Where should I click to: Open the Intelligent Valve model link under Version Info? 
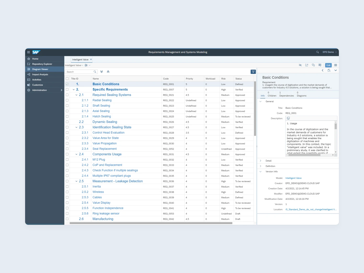(x=293, y=178)
